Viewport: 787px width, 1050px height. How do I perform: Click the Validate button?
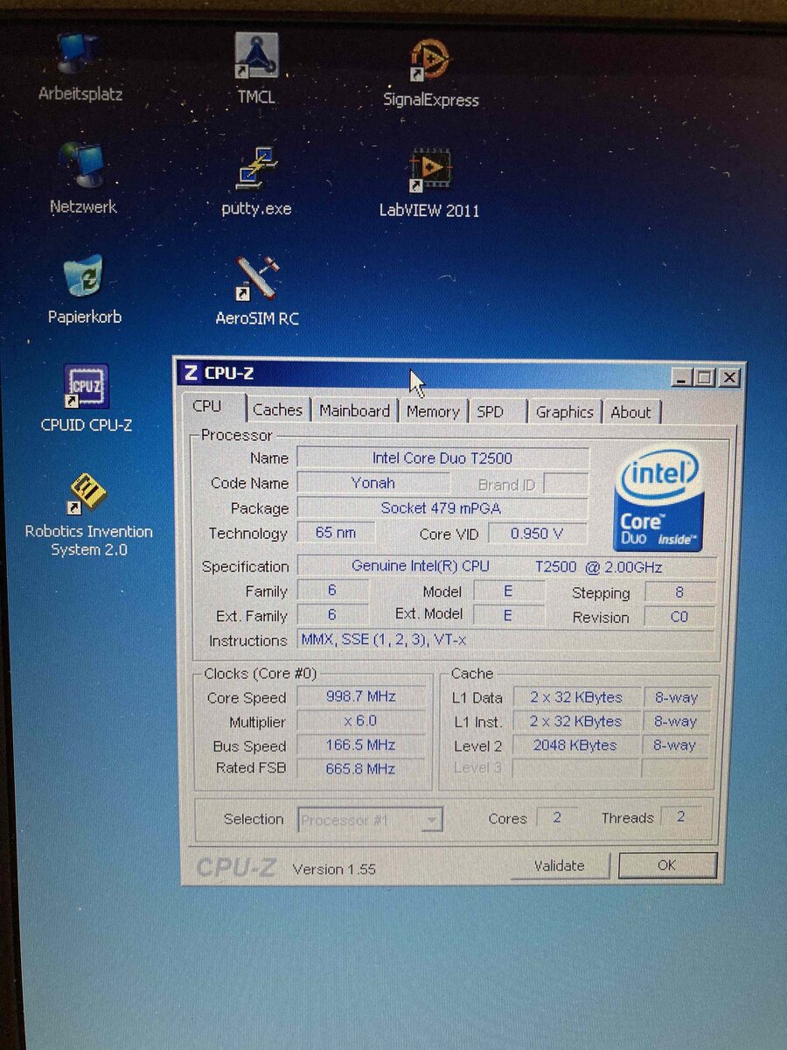click(x=560, y=865)
